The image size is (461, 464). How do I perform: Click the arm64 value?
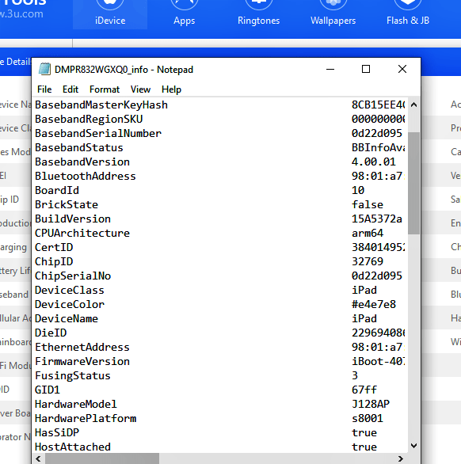click(368, 233)
